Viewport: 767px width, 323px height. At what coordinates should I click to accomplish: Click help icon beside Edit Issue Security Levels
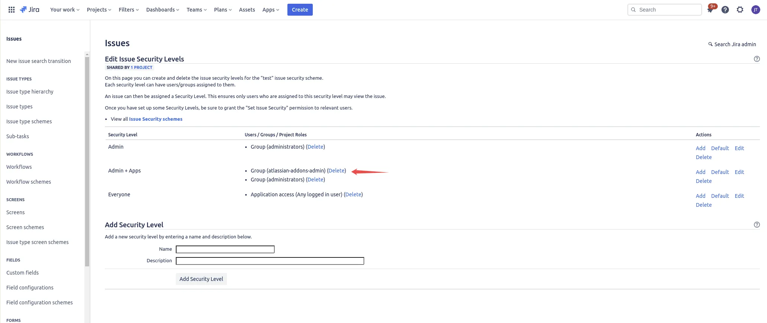(757, 59)
